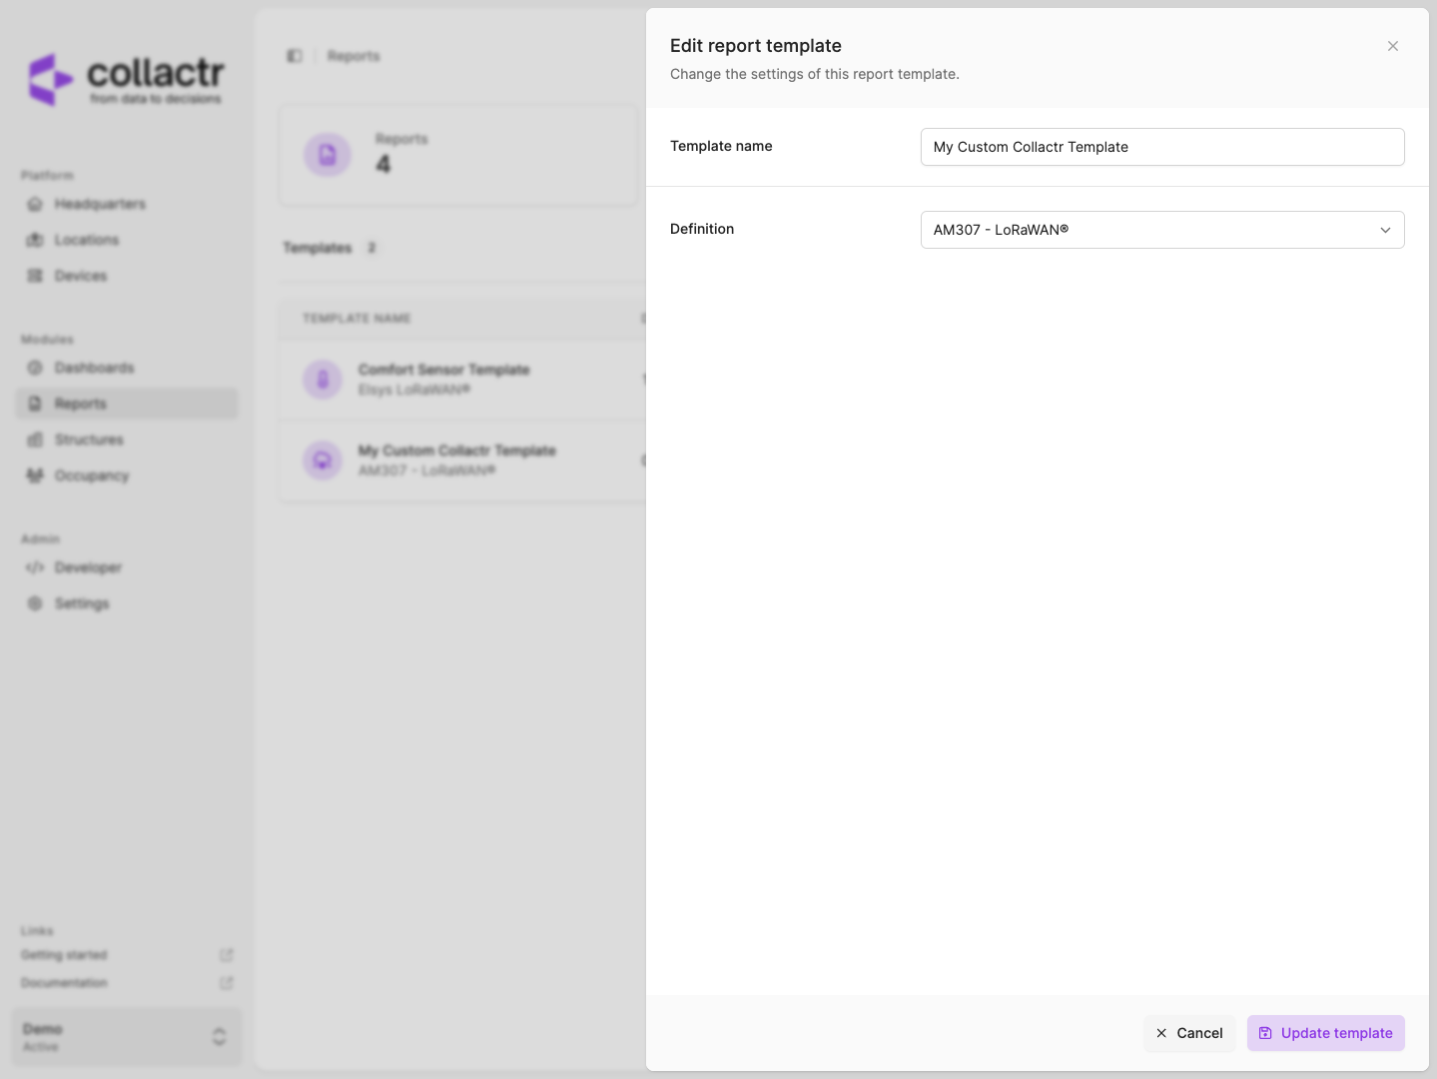Viewport: 1437px width, 1079px height.
Task: Open Developer in the sidebar
Action: pyautogui.click(x=127, y=567)
